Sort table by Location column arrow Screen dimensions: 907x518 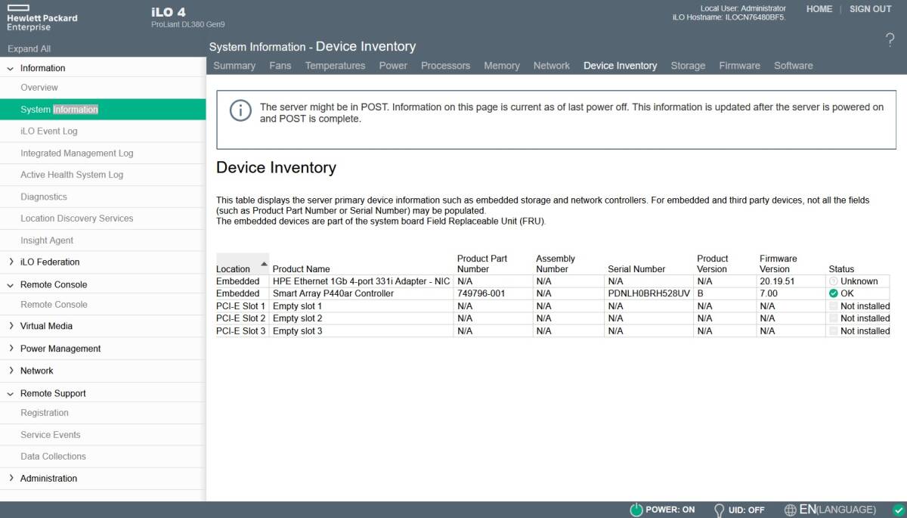point(264,264)
